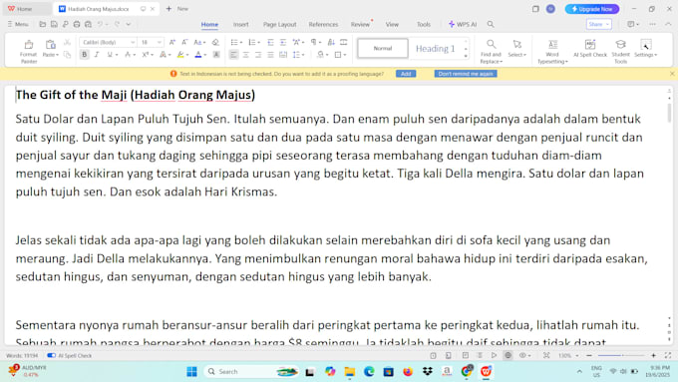
Task: Open the Select dropdown
Action: click(x=516, y=48)
